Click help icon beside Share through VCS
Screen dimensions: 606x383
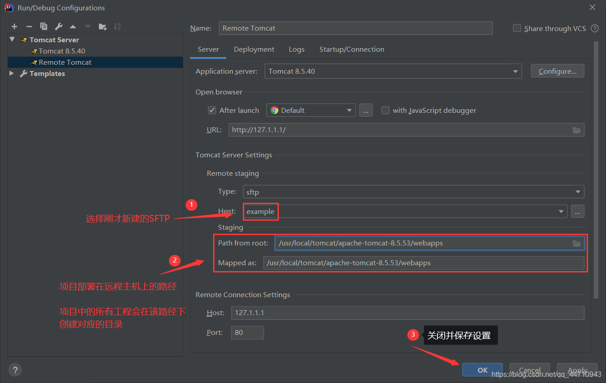coord(595,28)
